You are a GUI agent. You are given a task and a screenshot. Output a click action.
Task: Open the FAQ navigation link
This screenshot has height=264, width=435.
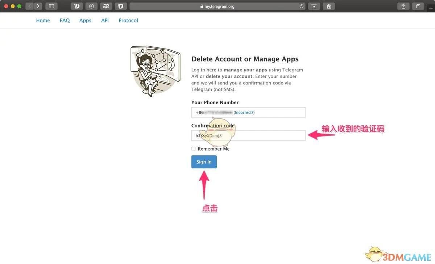(65, 20)
